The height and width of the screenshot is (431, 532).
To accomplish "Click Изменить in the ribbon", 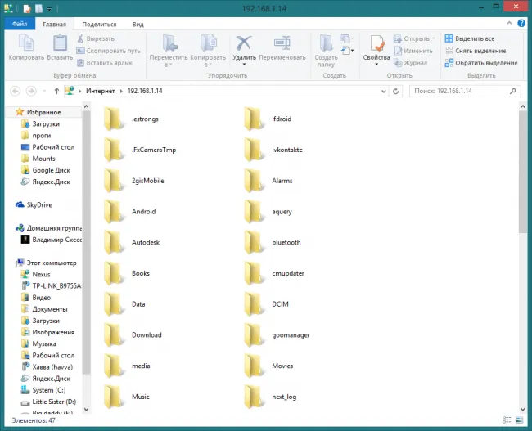I will coord(413,51).
